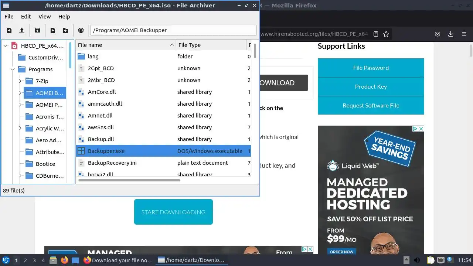The height and width of the screenshot is (266, 473).
Task: Click the Stop operation round icon
Action: click(81, 30)
